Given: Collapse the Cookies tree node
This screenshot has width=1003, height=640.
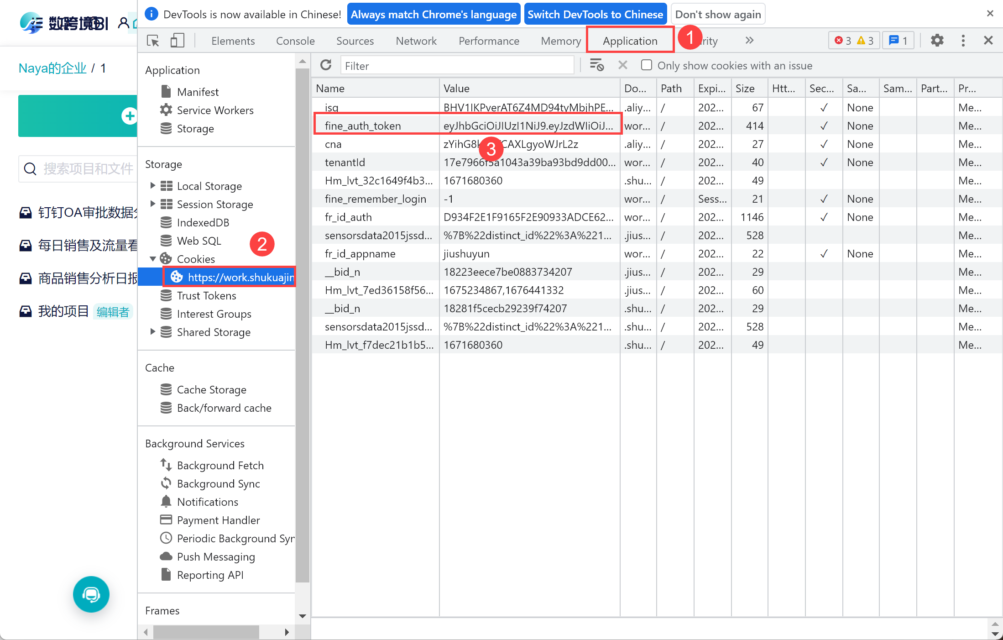Looking at the screenshot, I should click(x=153, y=259).
